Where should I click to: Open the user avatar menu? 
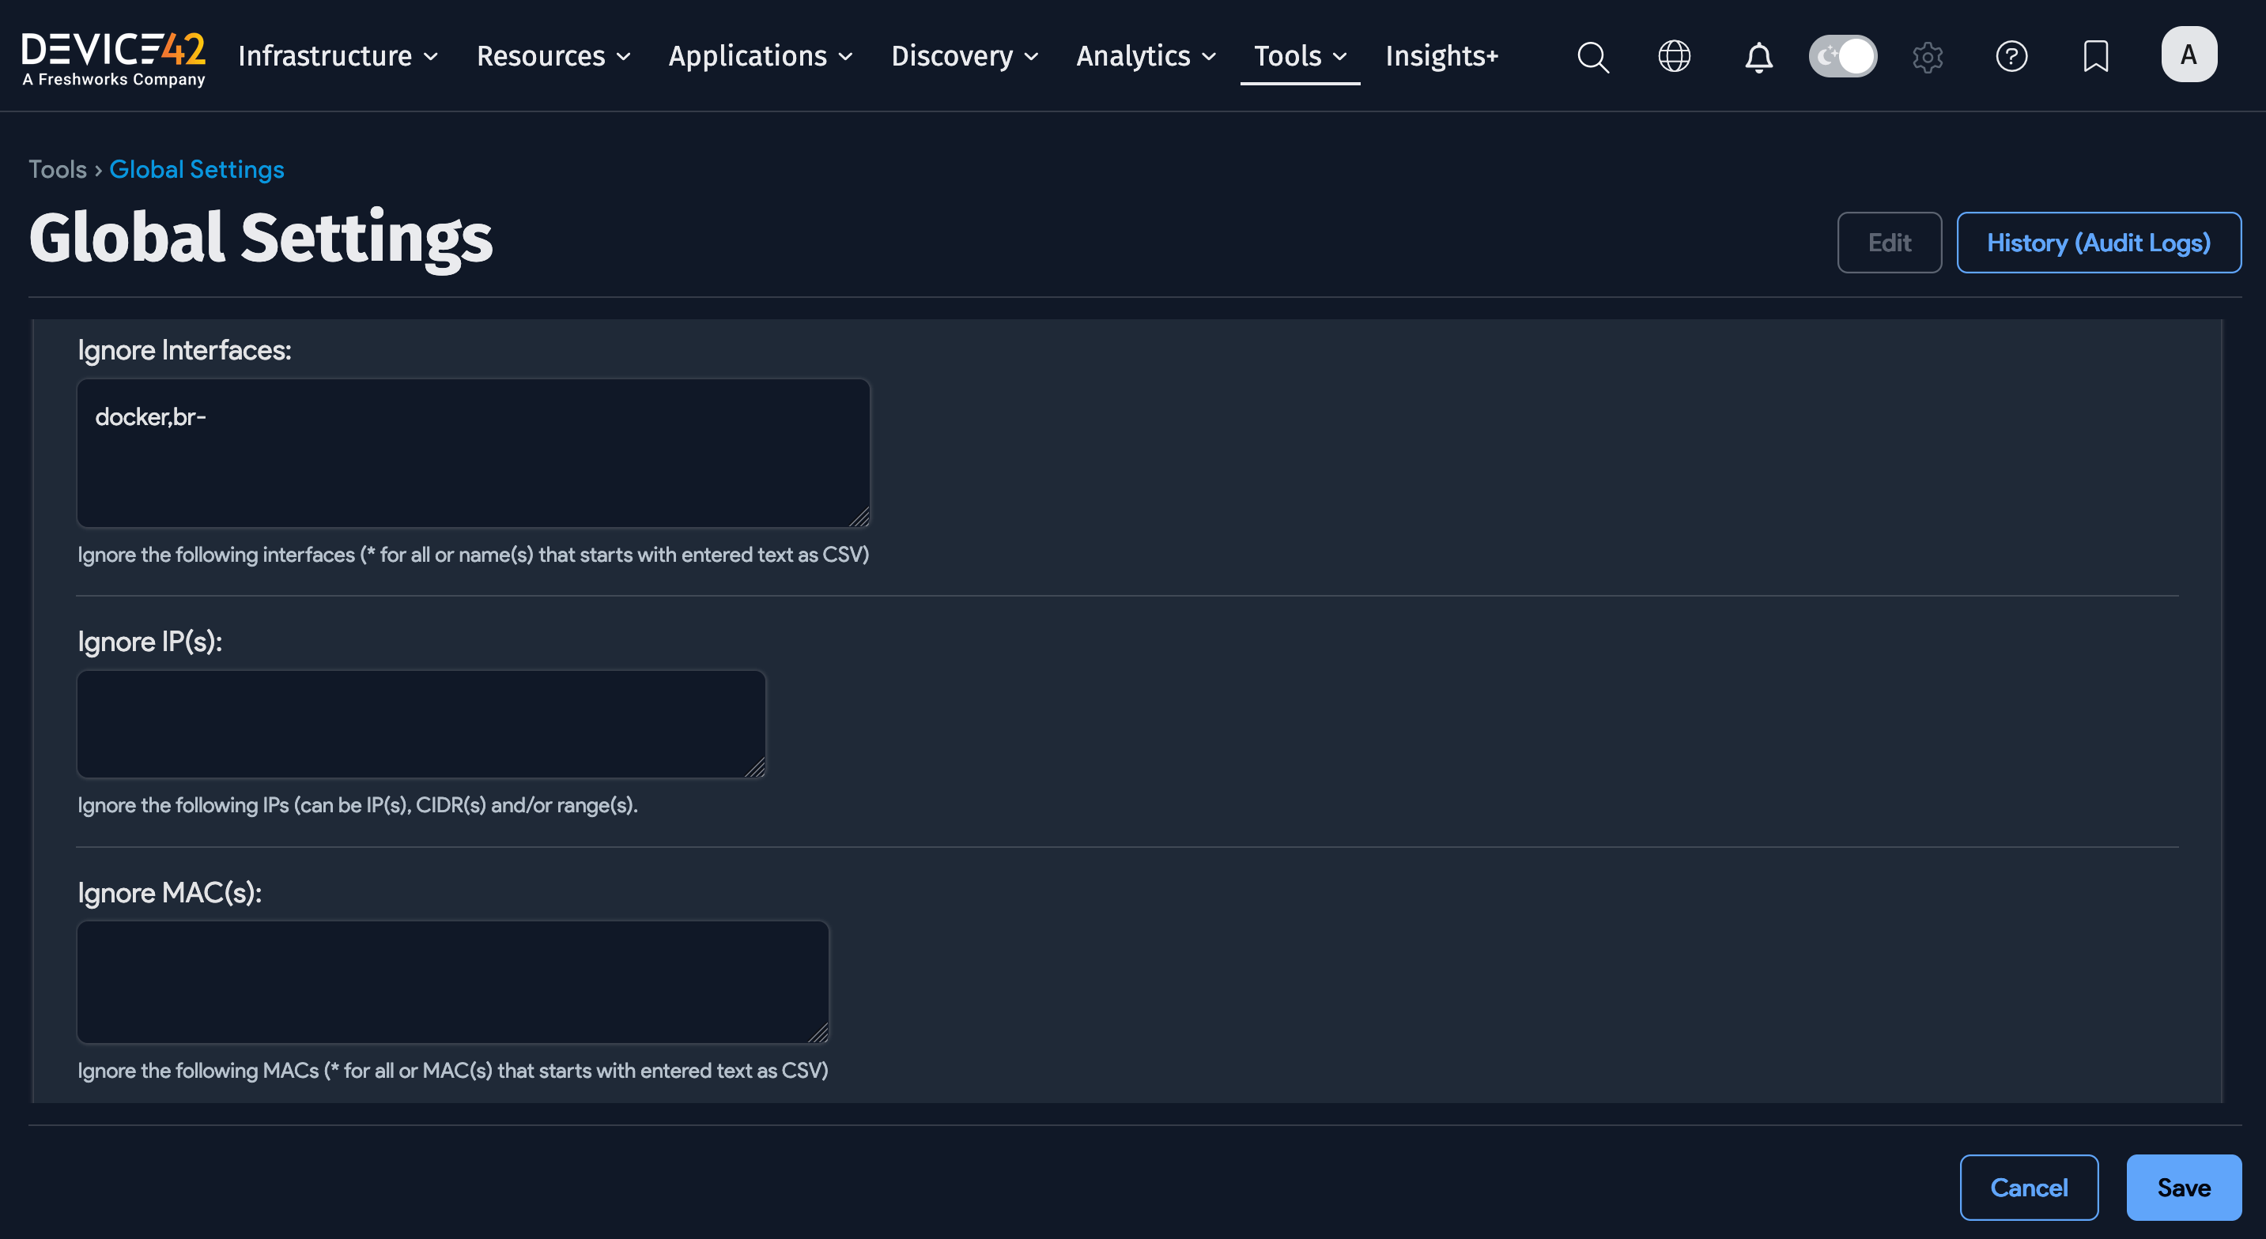coord(2189,54)
